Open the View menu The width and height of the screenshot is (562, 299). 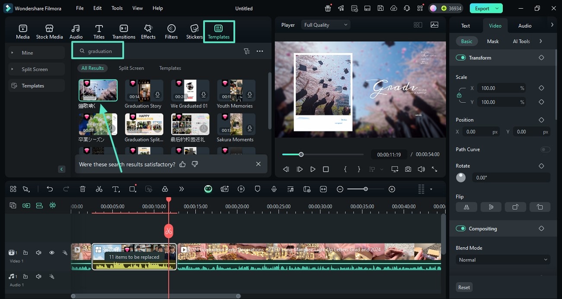click(137, 8)
